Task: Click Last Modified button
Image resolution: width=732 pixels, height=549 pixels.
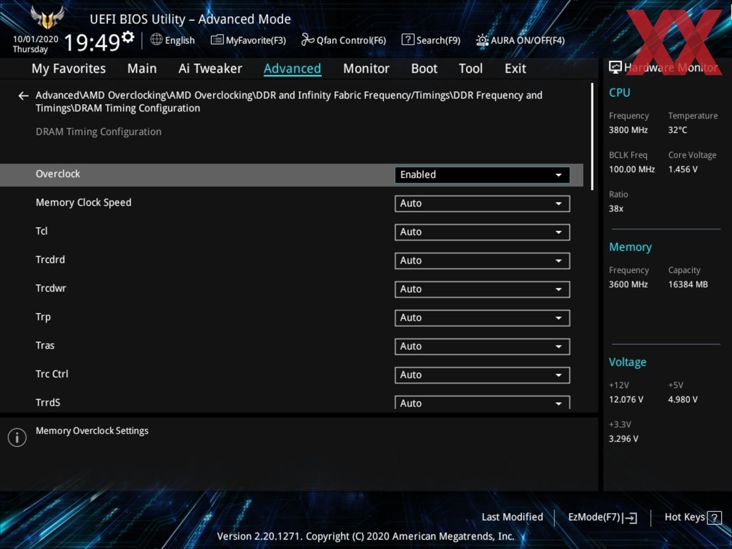Action: tap(512, 517)
